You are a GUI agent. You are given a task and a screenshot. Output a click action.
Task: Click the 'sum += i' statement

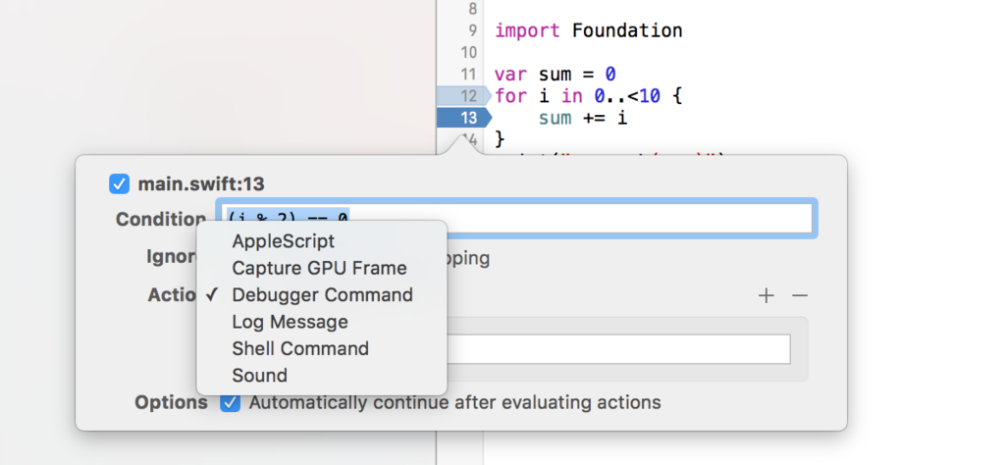(582, 118)
